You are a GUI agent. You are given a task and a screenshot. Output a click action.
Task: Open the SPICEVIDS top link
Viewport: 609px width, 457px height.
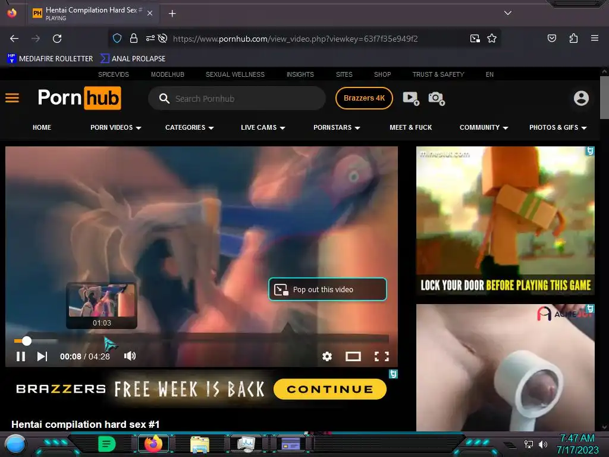tap(114, 74)
